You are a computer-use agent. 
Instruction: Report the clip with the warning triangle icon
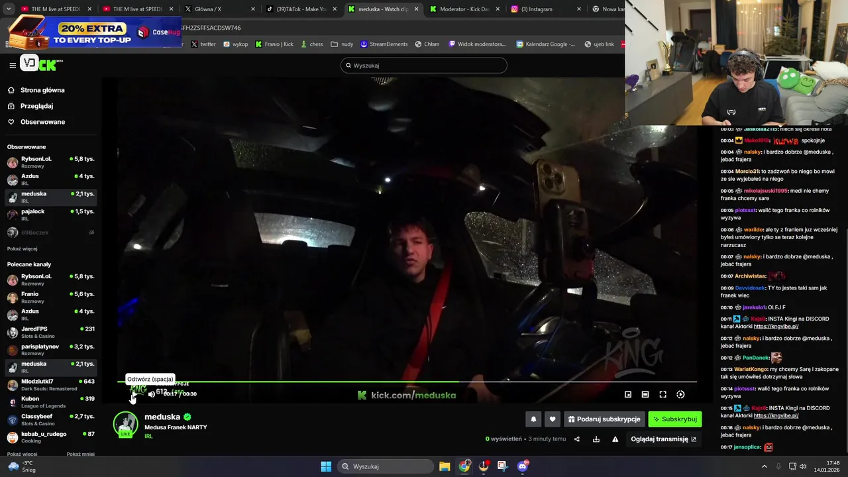click(x=615, y=439)
